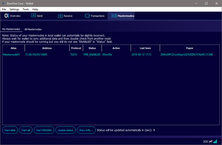This screenshot has width=222, height=145.
Task: Click the payee address starting with ZMJoDPCZ
Action: pyautogui.click(x=187, y=54)
